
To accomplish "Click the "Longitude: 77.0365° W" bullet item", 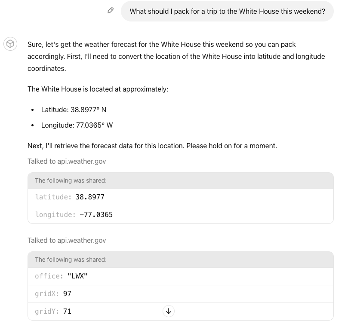I will (77, 125).
